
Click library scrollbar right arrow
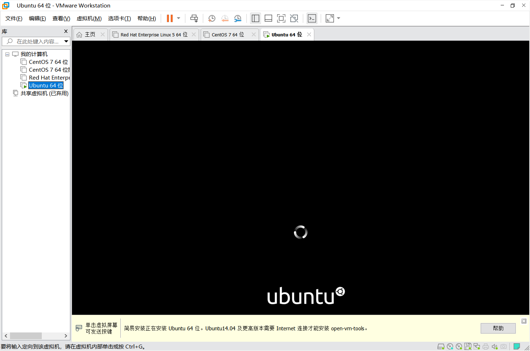click(66, 336)
